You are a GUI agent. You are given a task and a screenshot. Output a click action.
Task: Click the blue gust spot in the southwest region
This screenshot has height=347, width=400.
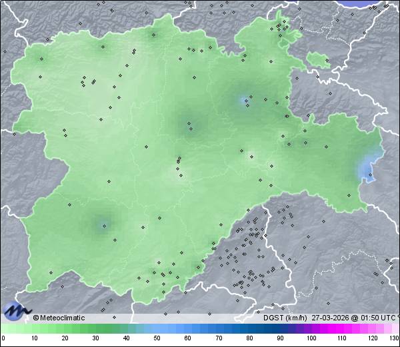coord(103,225)
